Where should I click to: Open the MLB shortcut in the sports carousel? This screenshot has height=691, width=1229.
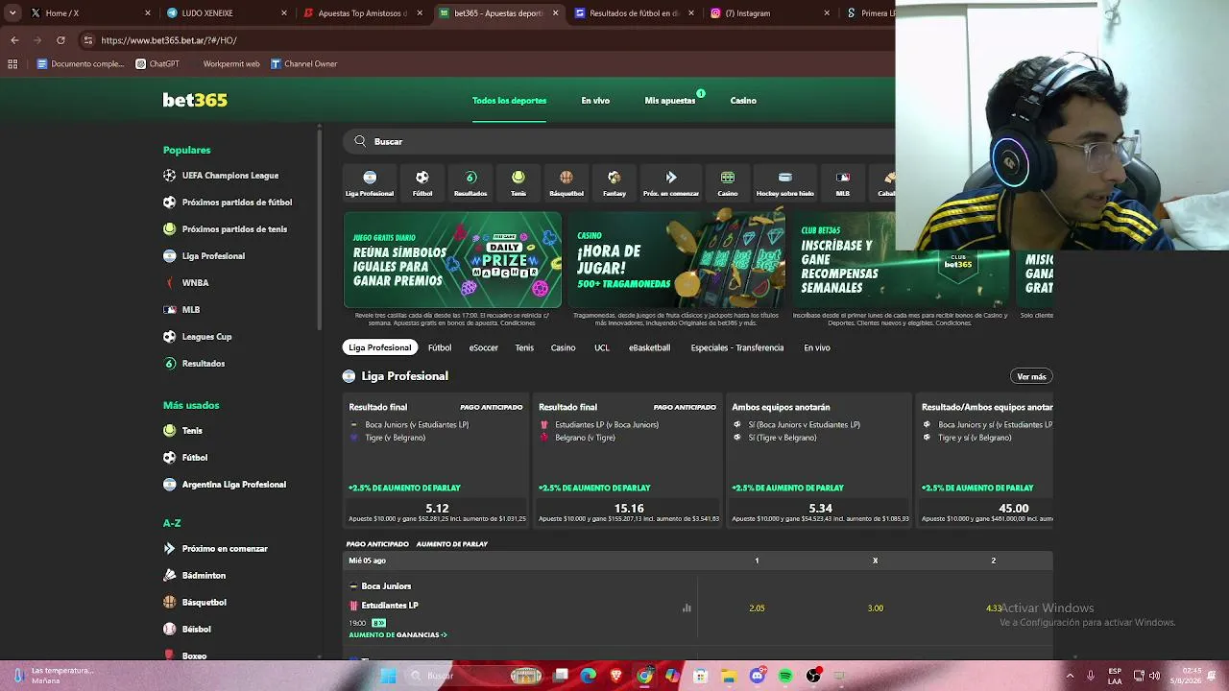click(x=843, y=182)
